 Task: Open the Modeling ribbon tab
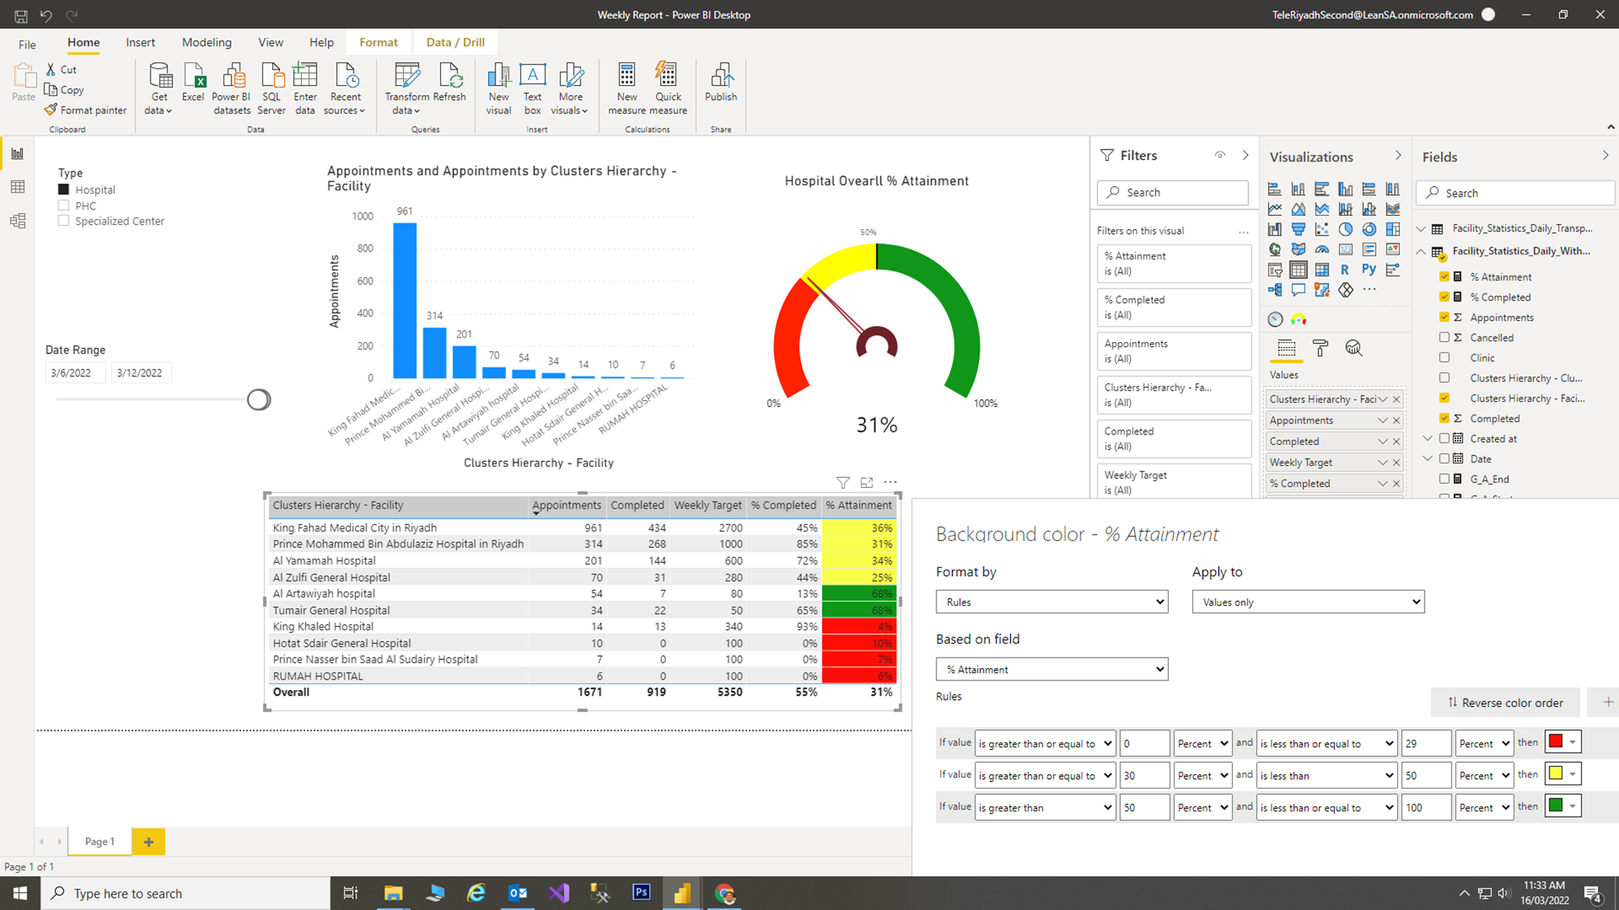[x=206, y=42]
